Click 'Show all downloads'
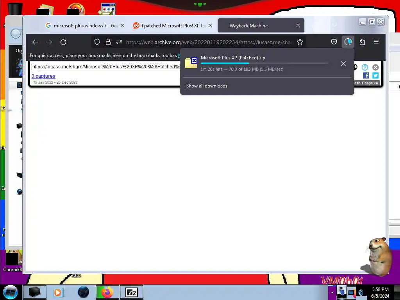The width and height of the screenshot is (400, 300). 207,86
